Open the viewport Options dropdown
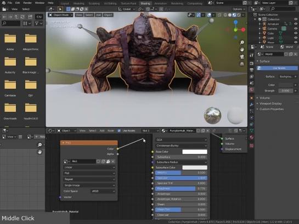299x224 pixels. pyautogui.click(x=238, y=9)
